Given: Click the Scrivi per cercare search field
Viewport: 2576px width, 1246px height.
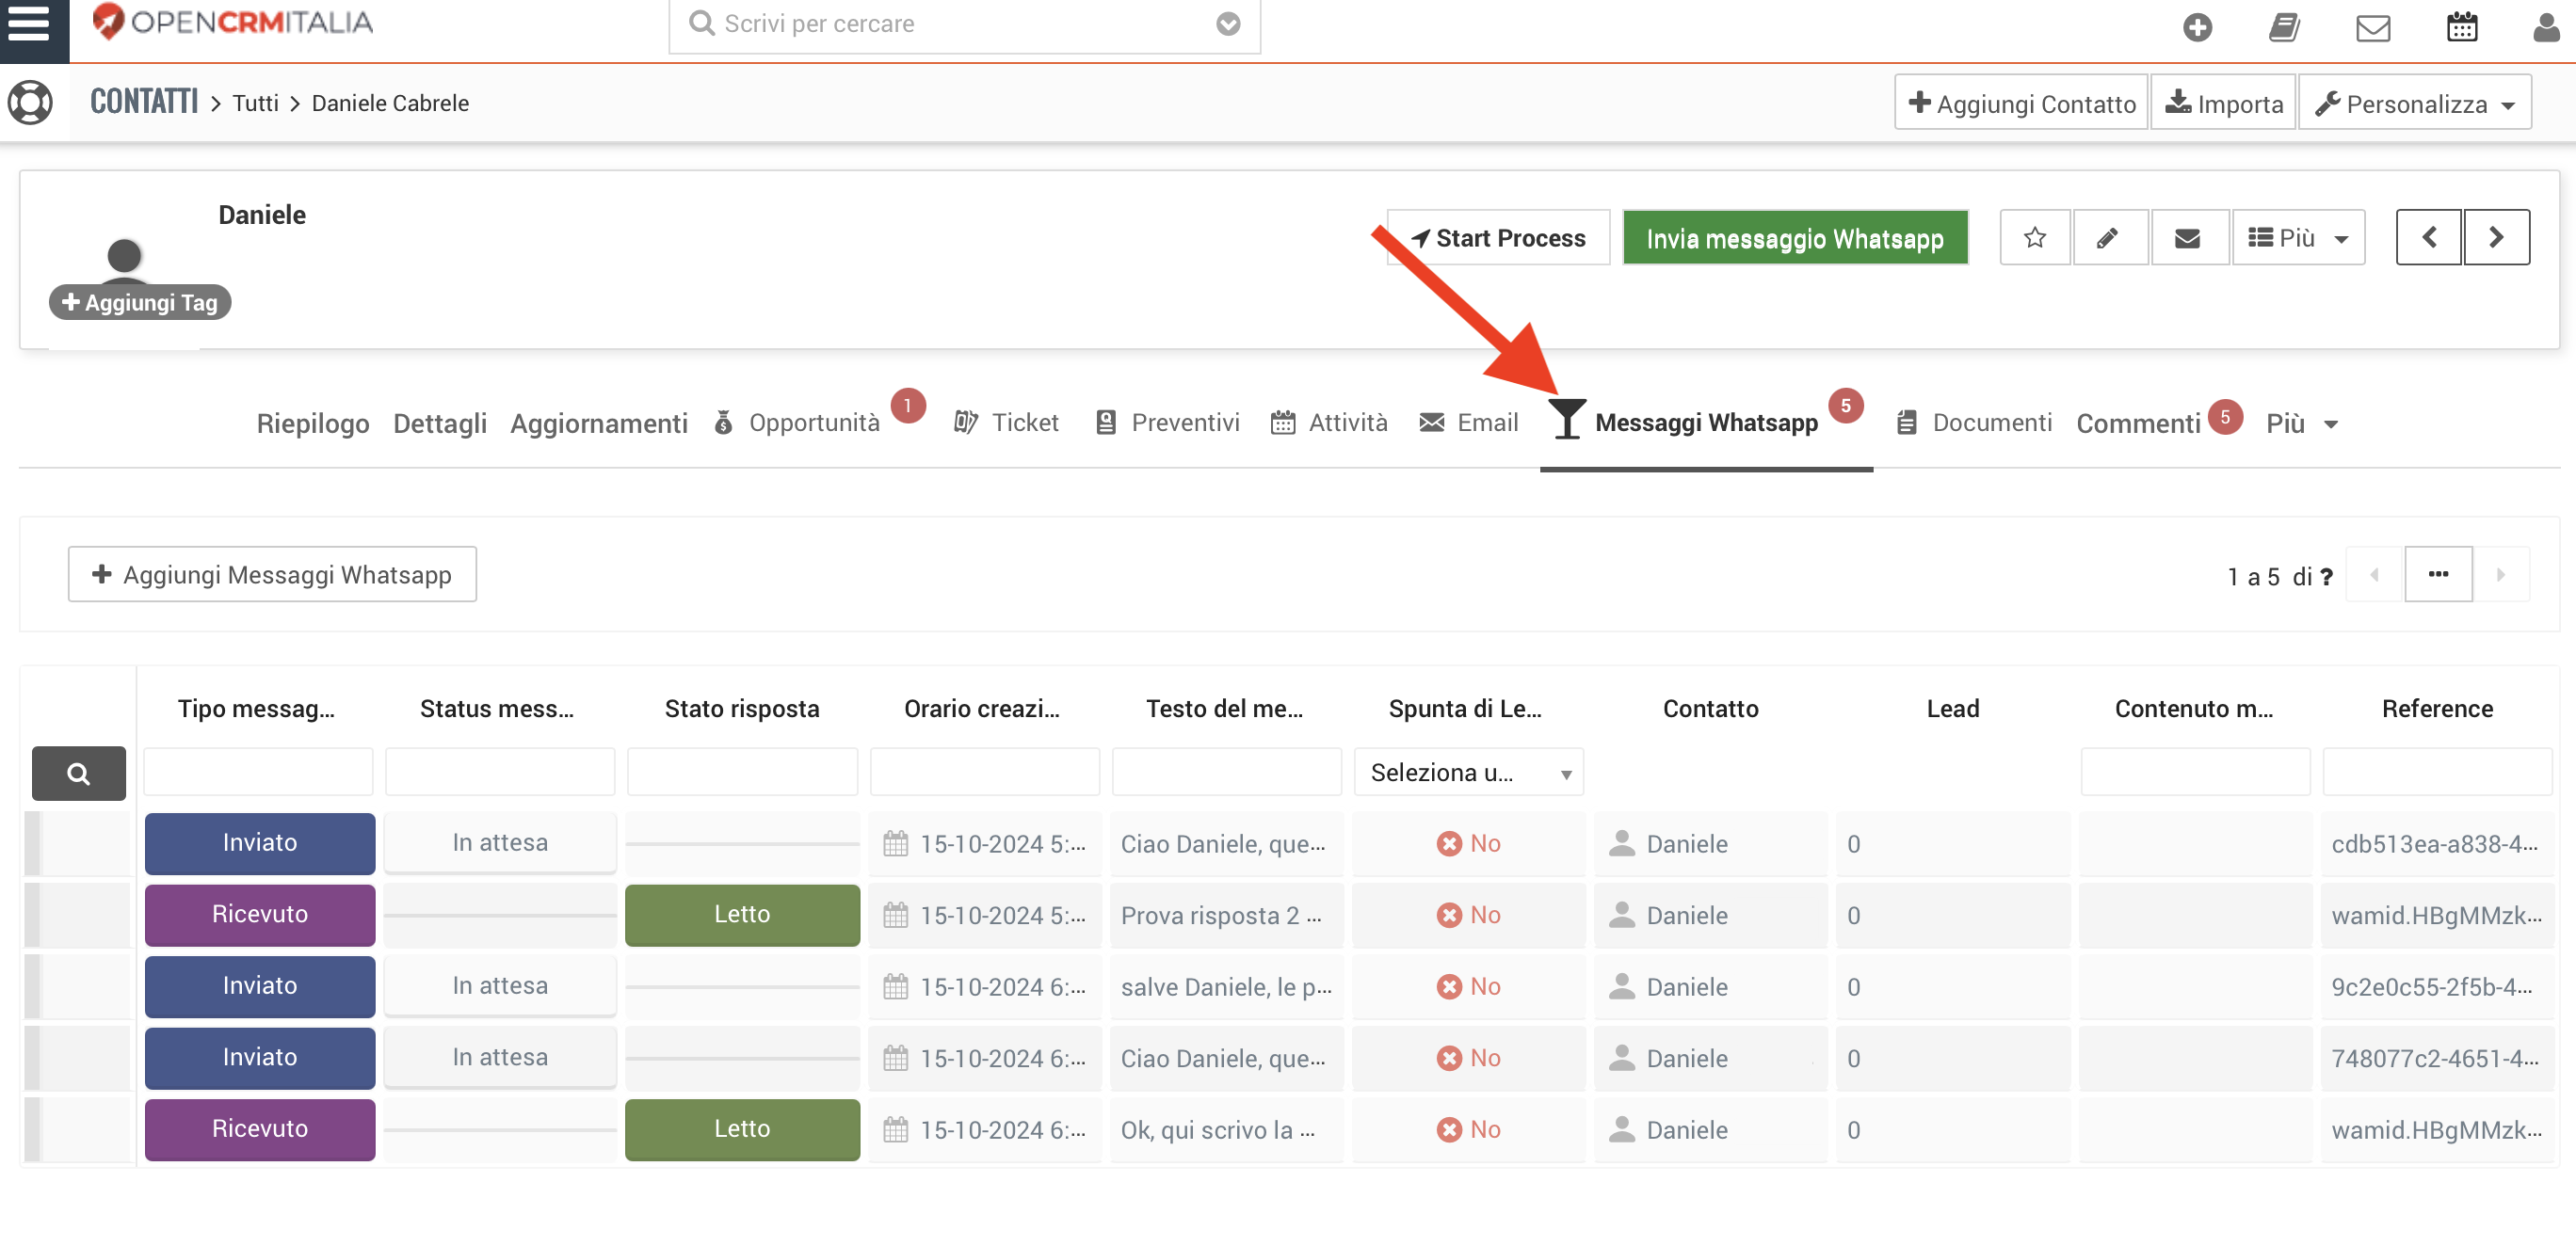Looking at the screenshot, I should (x=964, y=24).
